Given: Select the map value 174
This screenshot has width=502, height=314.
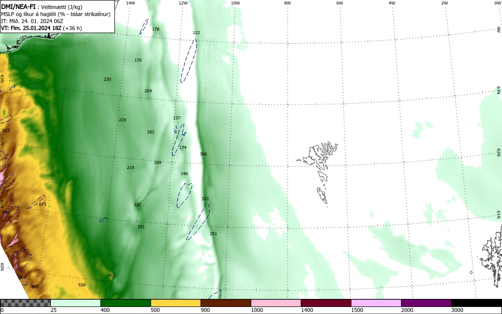Looking at the screenshot, I should tap(183, 147).
